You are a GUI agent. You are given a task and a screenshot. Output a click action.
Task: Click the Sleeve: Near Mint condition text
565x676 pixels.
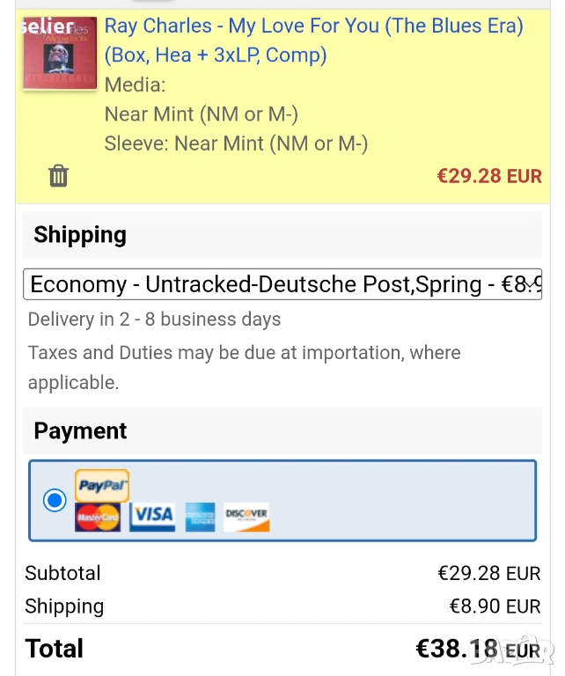(x=236, y=143)
